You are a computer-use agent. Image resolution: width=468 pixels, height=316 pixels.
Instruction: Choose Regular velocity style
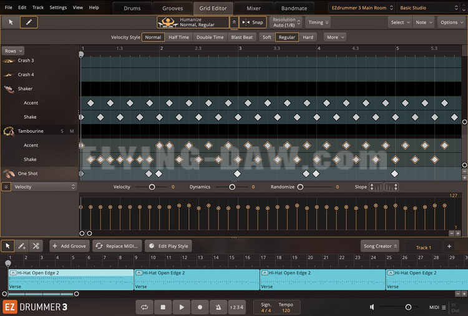coord(287,37)
